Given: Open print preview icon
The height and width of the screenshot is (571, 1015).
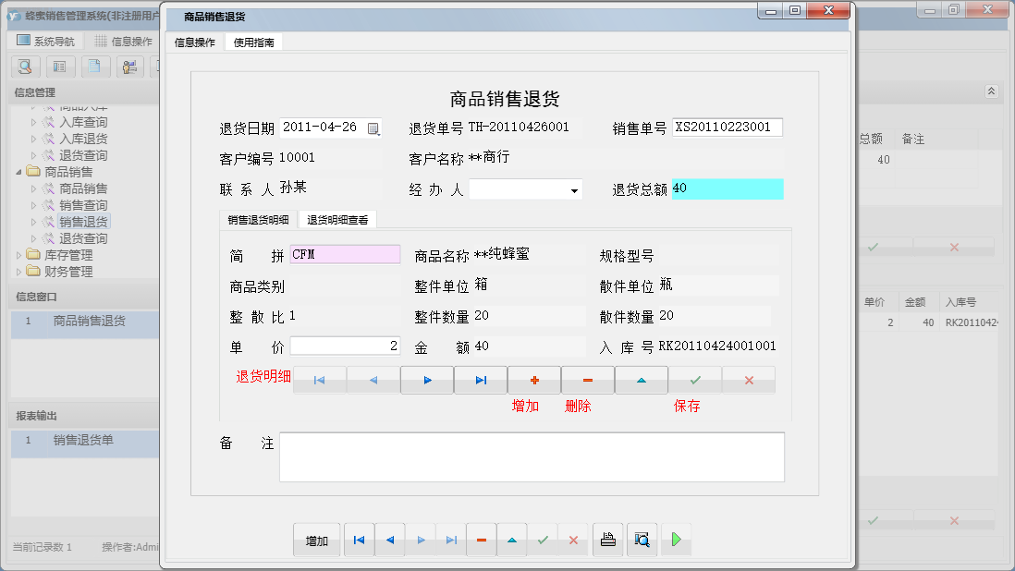Looking at the screenshot, I should [x=642, y=540].
